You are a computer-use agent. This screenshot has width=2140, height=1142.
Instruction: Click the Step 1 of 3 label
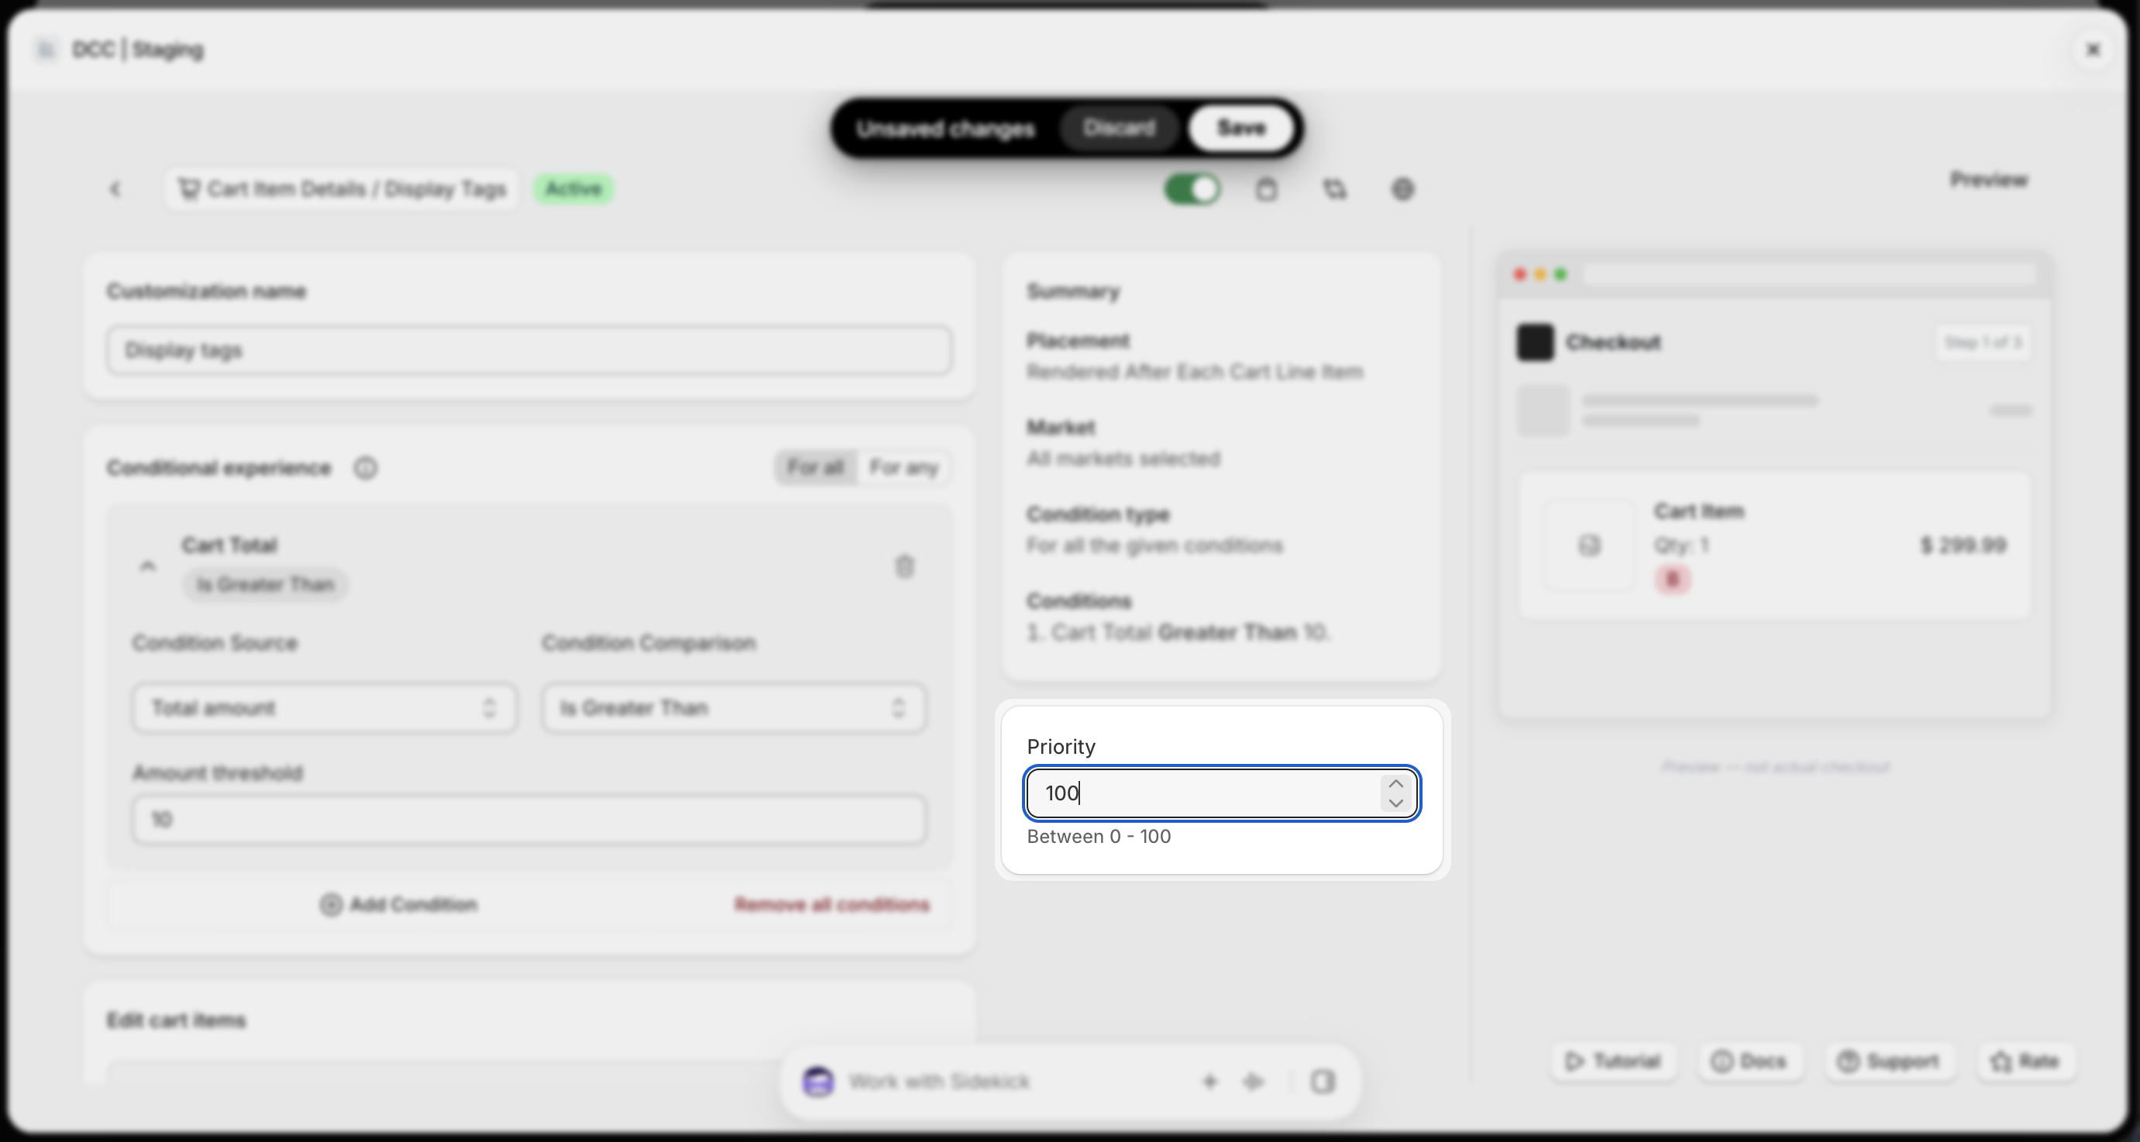click(x=1983, y=342)
